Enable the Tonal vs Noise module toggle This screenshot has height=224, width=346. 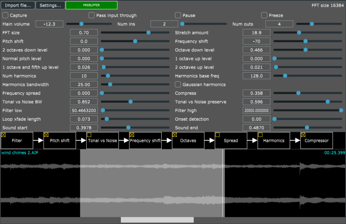(90, 134)
